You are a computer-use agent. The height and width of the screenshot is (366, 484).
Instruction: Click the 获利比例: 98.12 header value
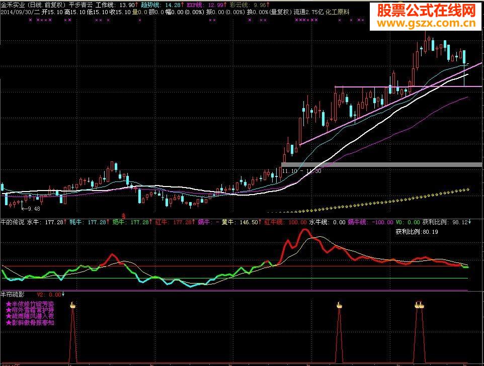pos(447,222)
